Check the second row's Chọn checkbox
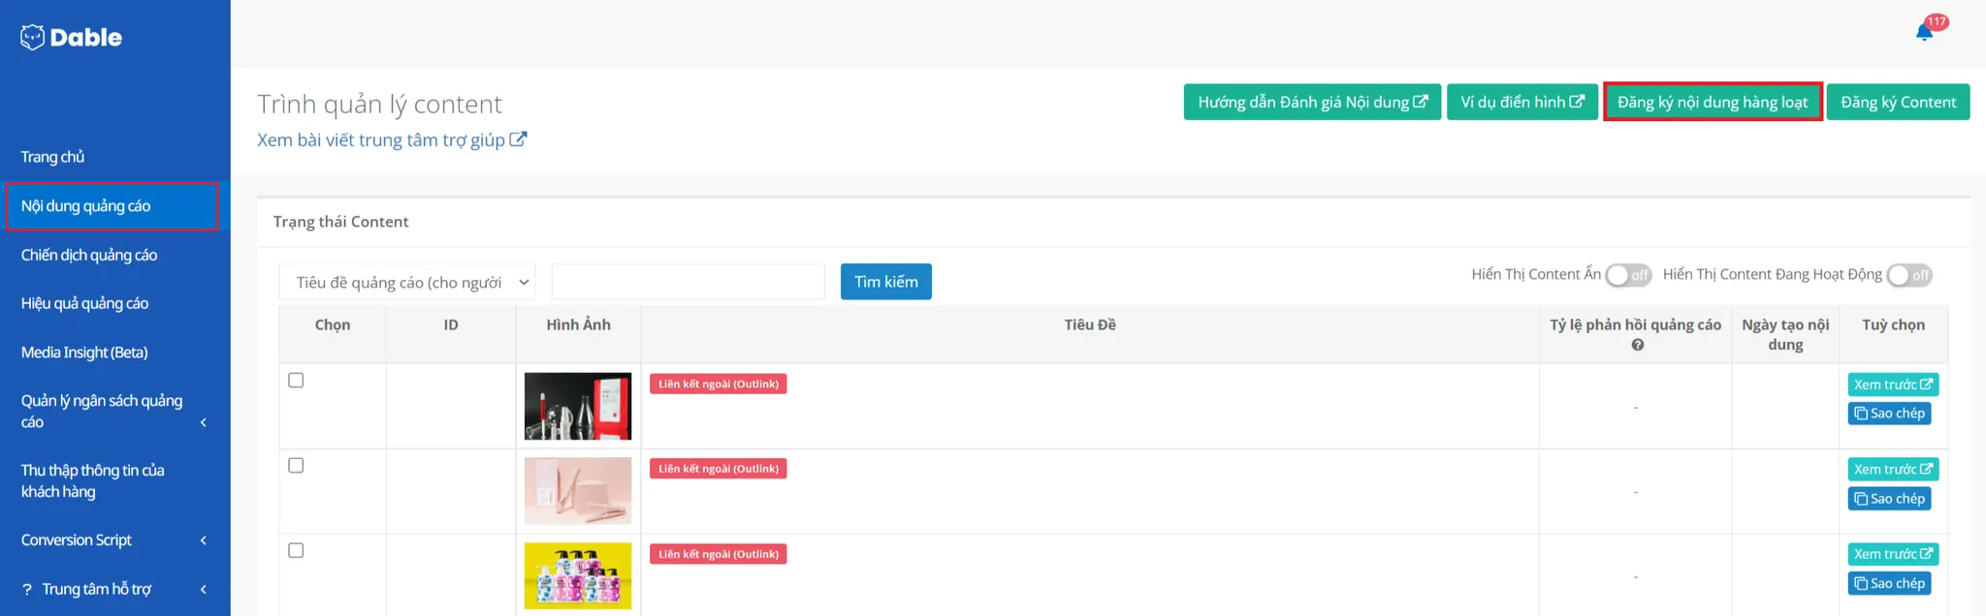The height and width of the screenshot is (616, 1986). coord(296,466)
